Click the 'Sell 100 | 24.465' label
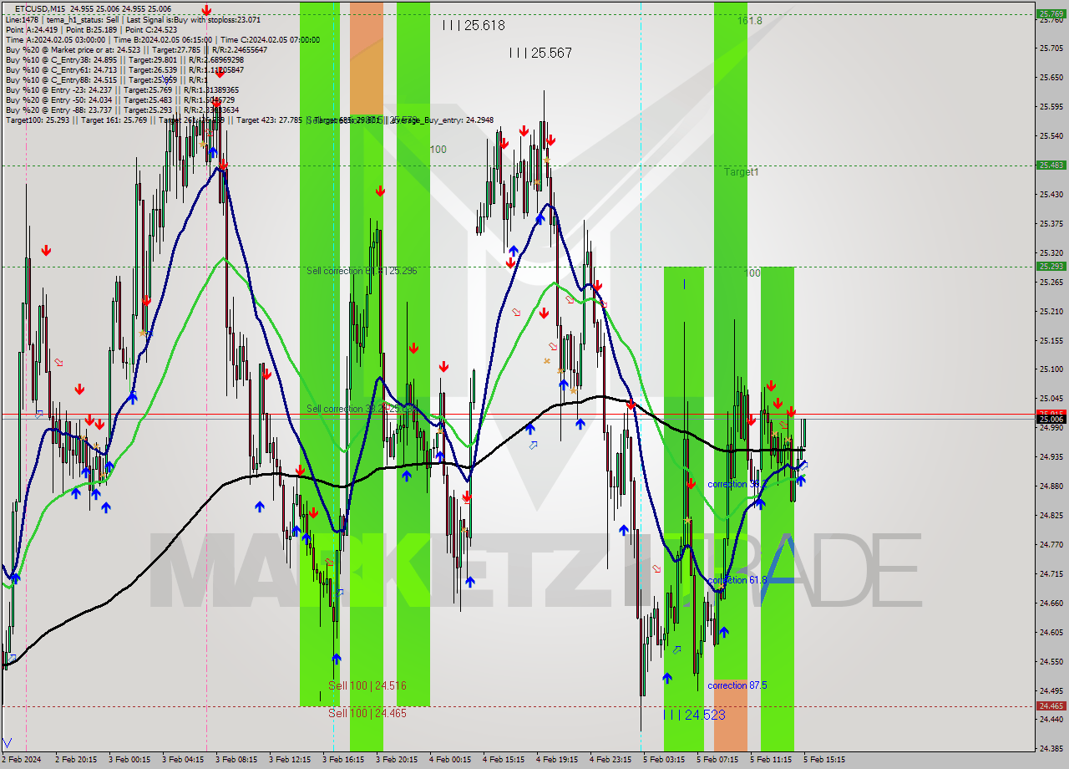 click(x=367, y=713)
